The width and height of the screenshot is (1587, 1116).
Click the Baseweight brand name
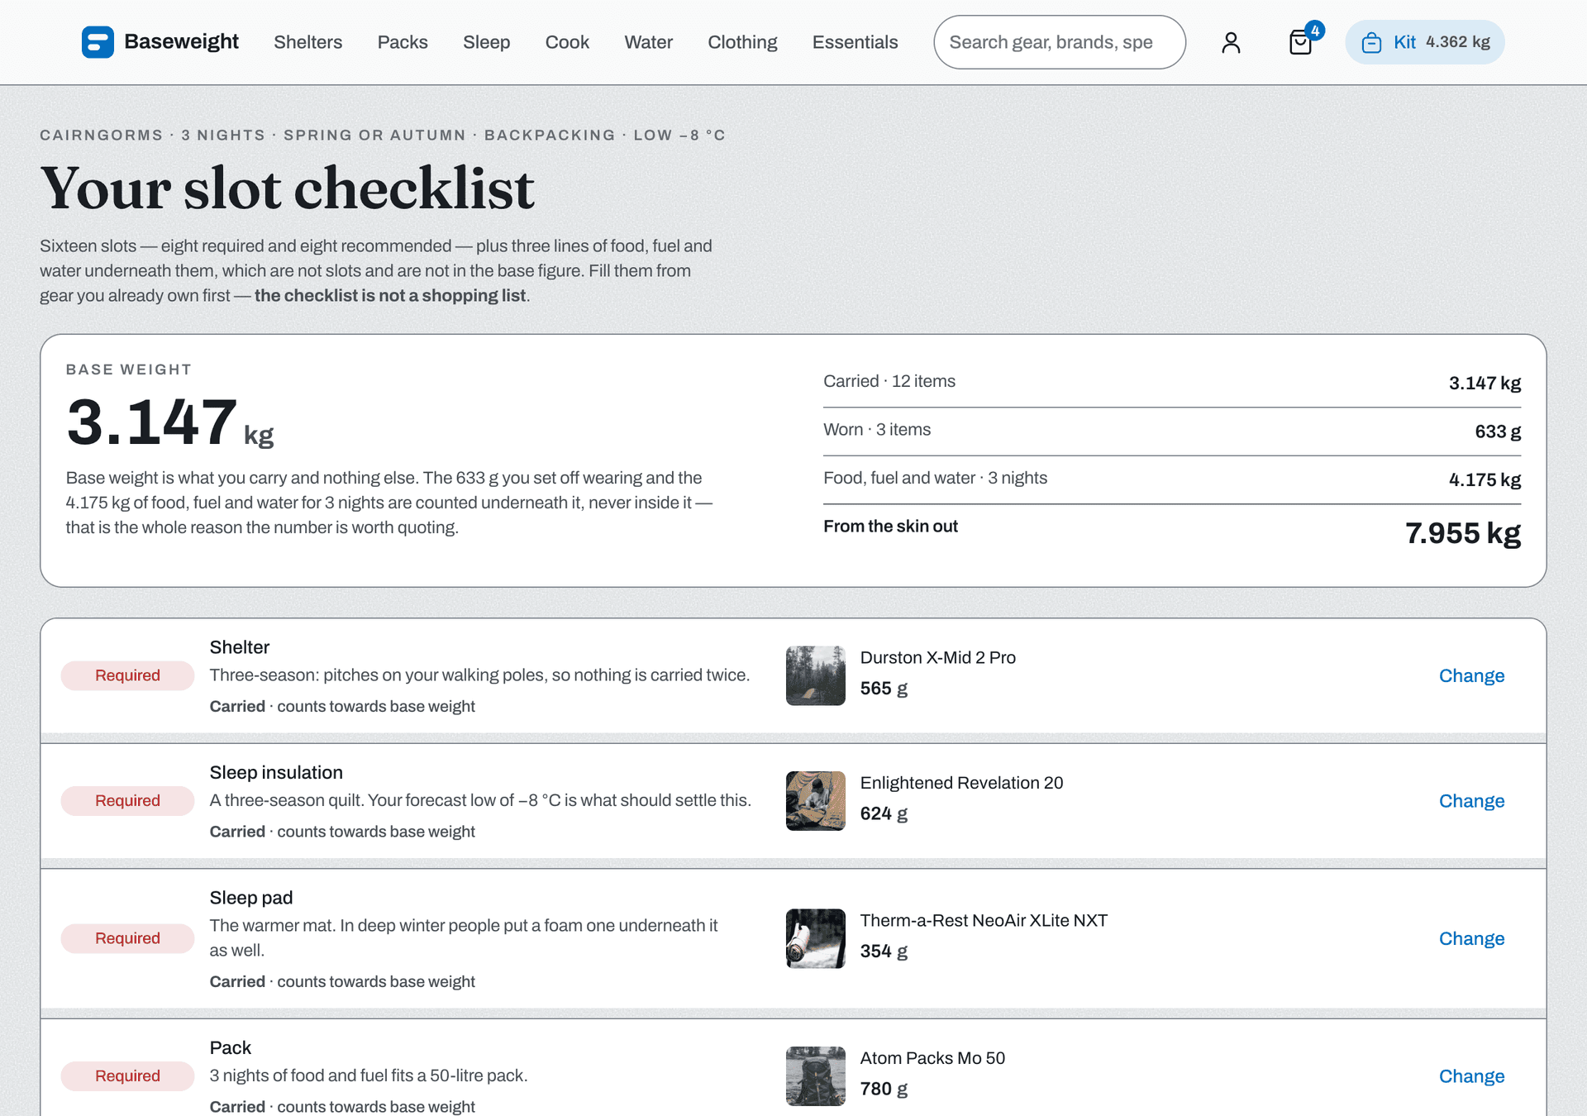point(181,41)
